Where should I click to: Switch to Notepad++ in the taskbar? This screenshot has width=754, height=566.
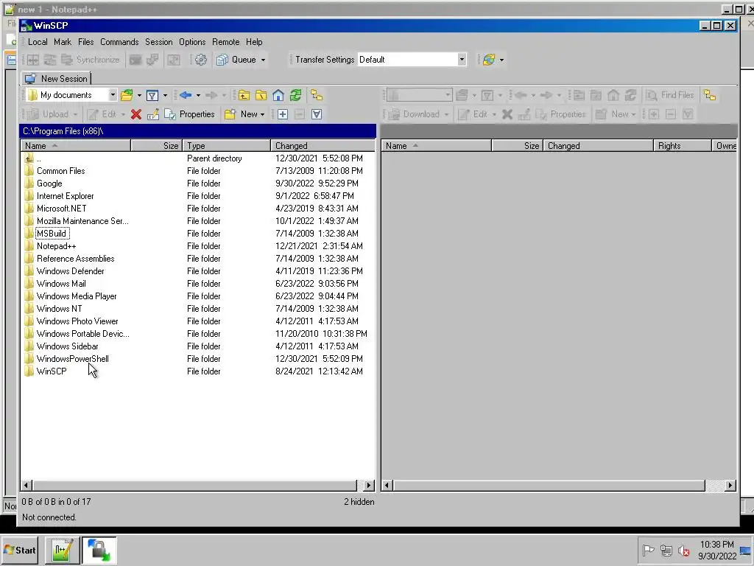(x=63, y=550)
